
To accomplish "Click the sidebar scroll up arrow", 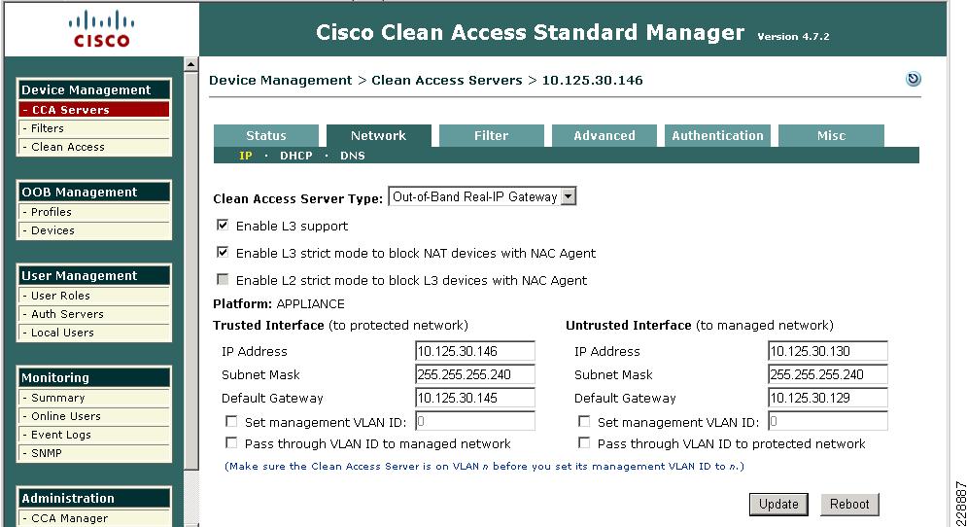I will [x=191, y=64].
